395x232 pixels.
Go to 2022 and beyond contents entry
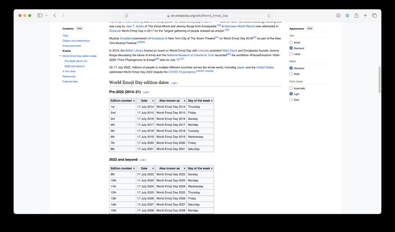(x=74, y=66)
